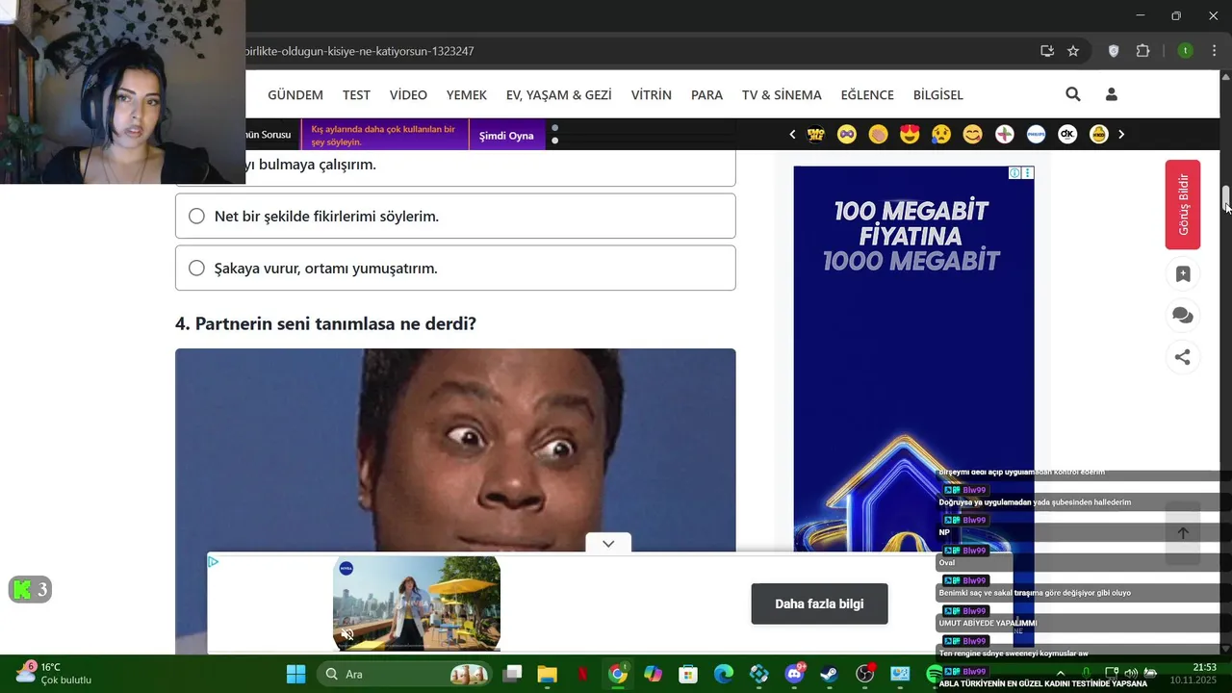Open the share sidebar icon
Image resolution: width=1232 pixels, height=693 pixels.
coord(1183,357)
